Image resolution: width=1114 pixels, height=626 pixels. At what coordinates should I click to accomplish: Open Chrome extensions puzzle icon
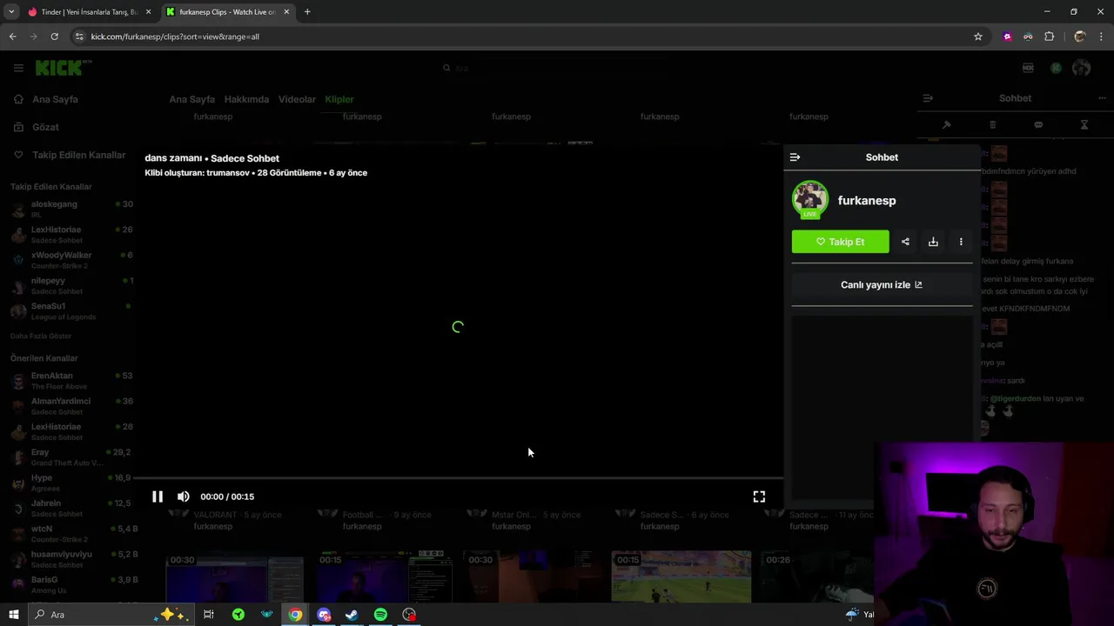1049,37
